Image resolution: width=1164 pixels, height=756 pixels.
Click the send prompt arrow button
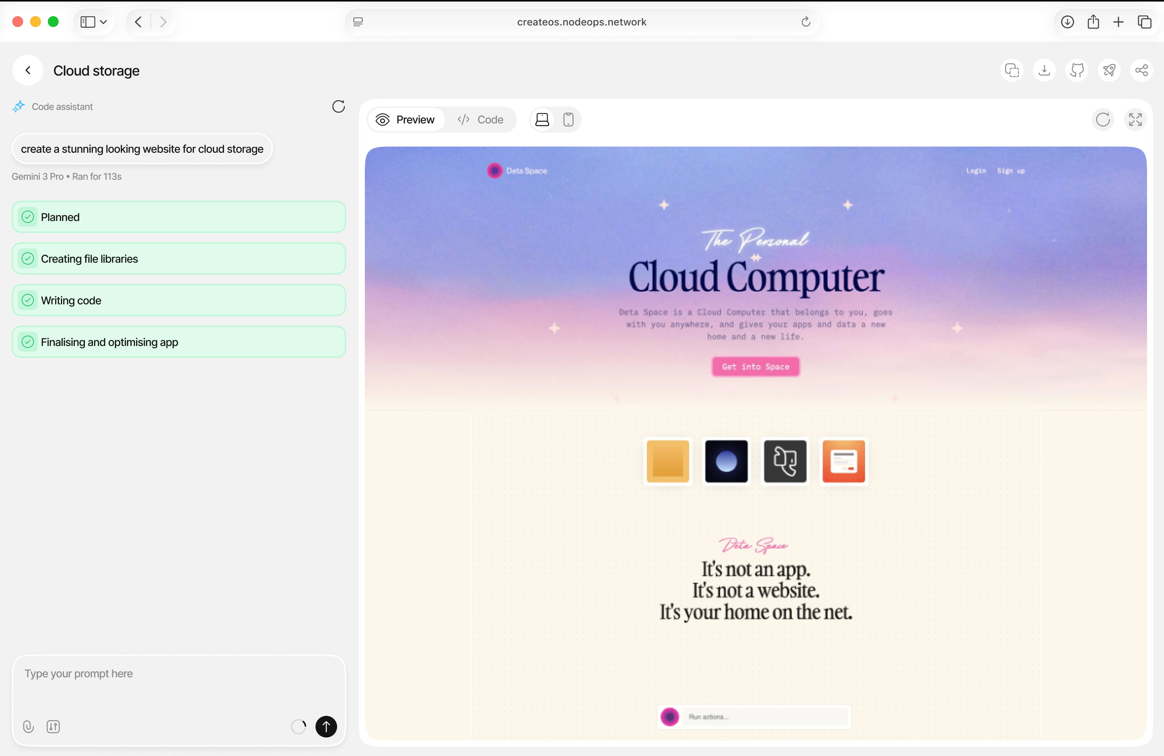tap(326, 727)
